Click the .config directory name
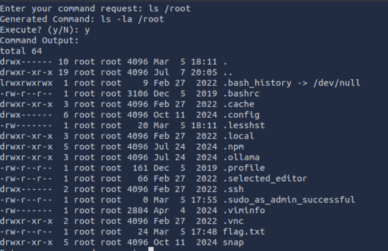This screenshot has width=388, height=251. pyautogui.click(x=241, y=115)
